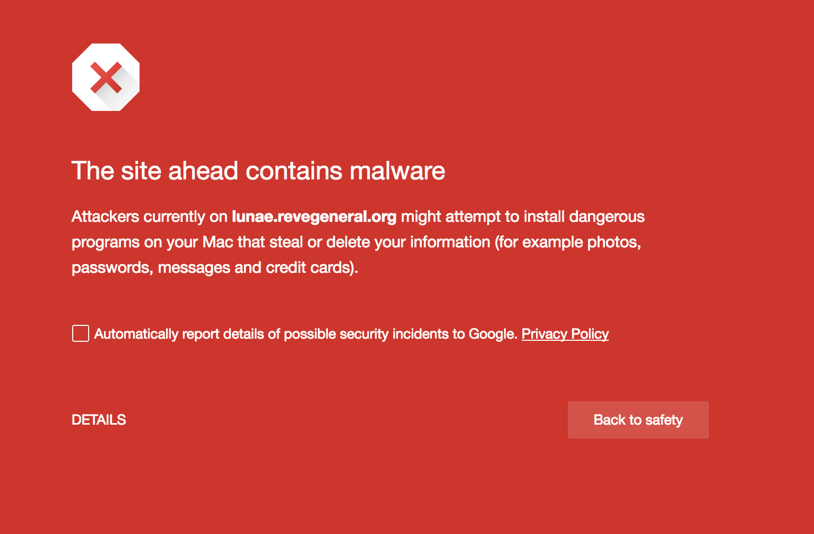The width and height of the screenshot is (814, 534).
Task: Click the 'The site ahead contains malware' heading
Action: [x=258, y=171]
